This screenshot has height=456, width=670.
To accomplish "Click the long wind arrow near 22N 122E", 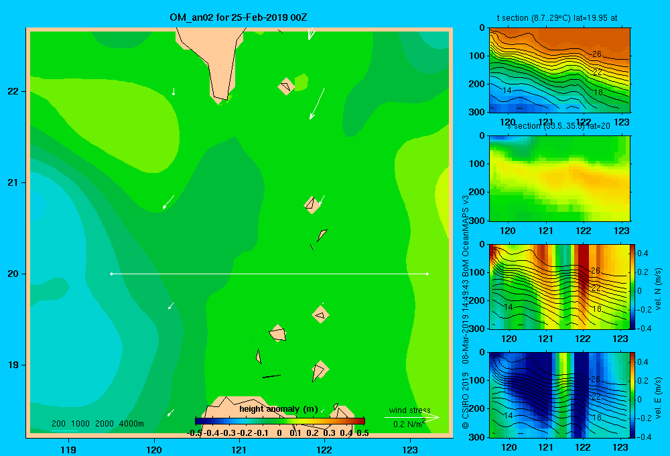I will pos(317,103).
